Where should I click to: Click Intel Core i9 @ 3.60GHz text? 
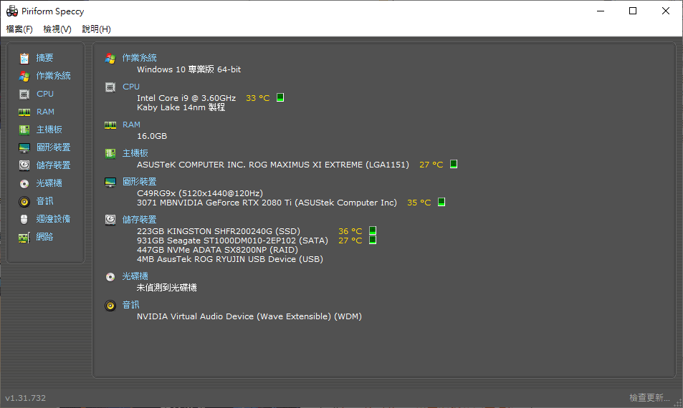click(x=186, y=98)
